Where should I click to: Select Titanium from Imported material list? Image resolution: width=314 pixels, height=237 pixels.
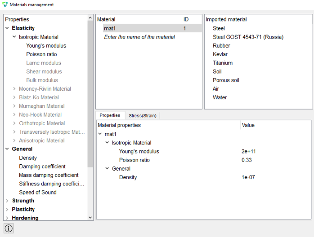(223, 63)
